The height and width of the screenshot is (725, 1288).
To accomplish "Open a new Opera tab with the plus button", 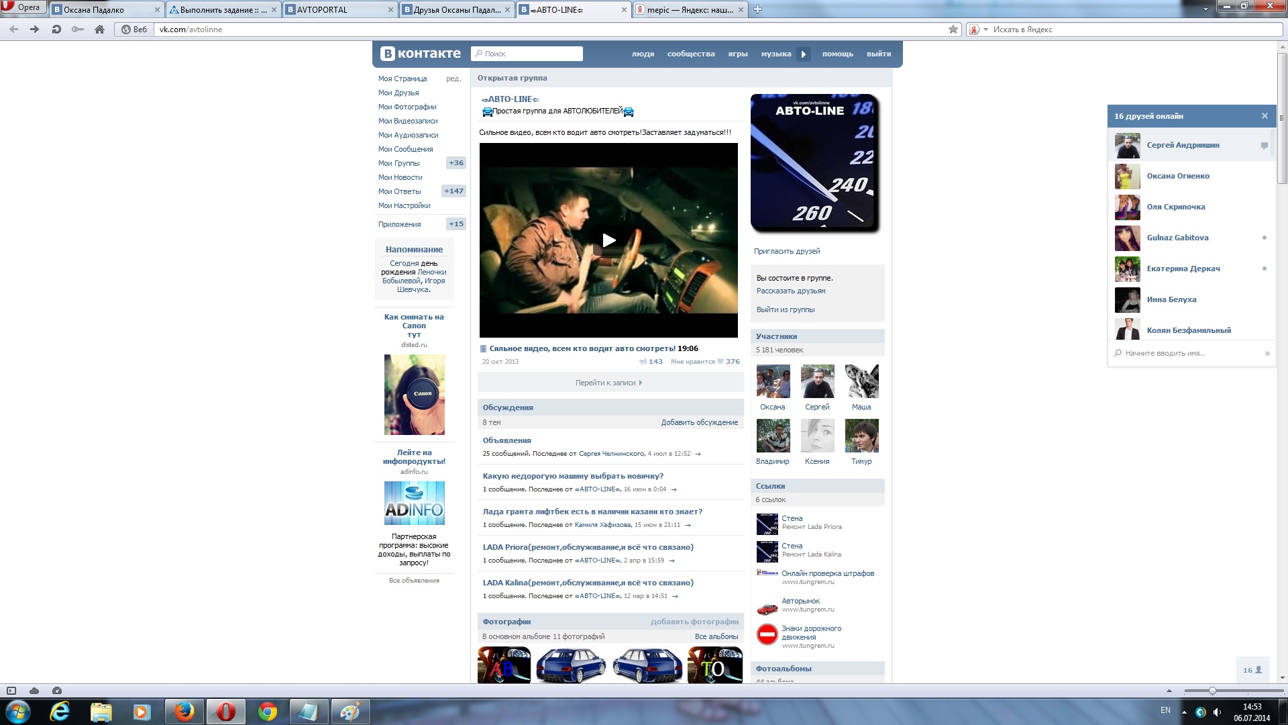I will tap(757, 9).
